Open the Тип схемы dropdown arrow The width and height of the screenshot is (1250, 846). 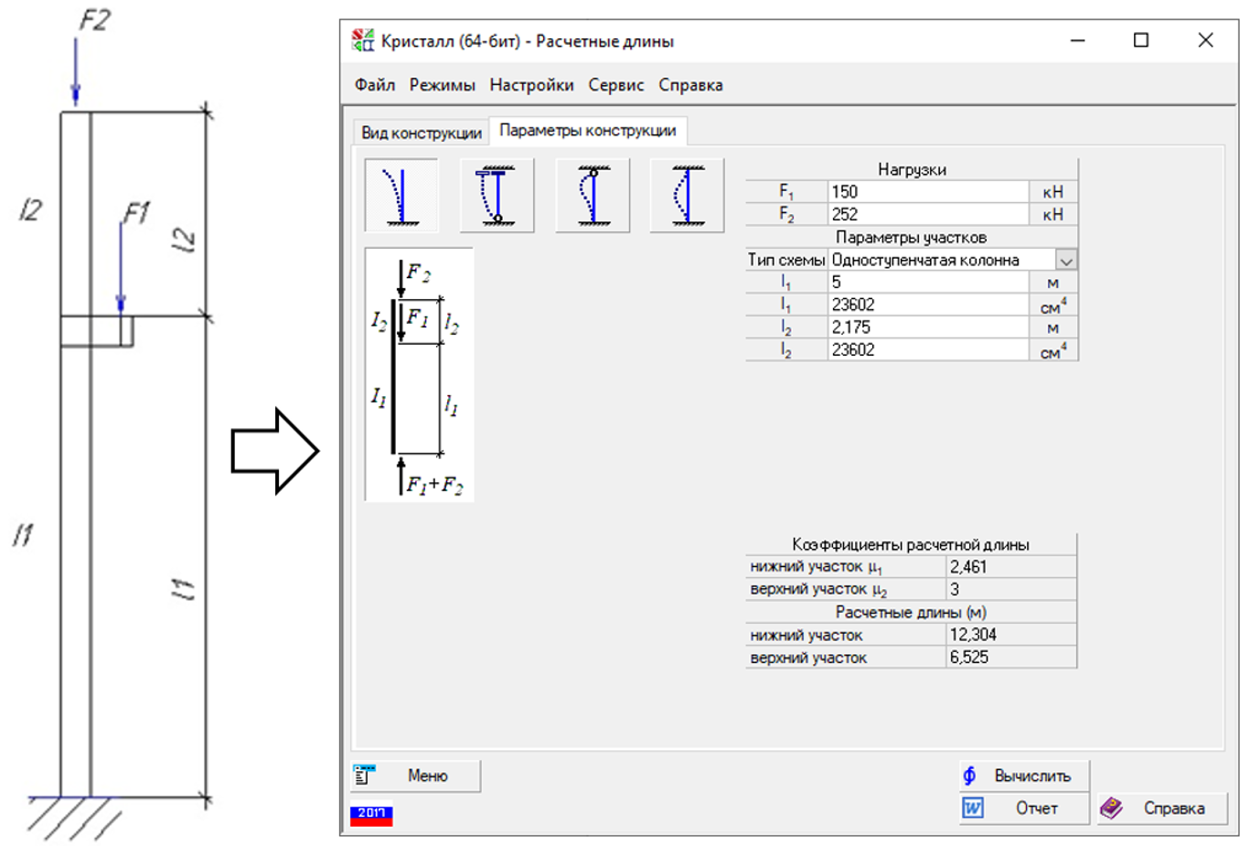(1065, 260)
